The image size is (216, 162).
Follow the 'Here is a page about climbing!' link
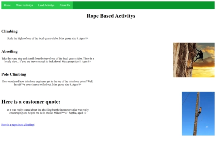pos(18,125)
